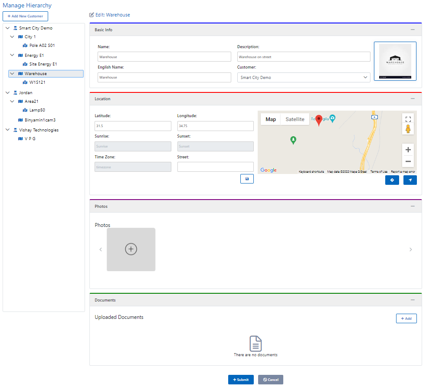Select Lamp50 in the hierarchy tree
426x387 pixels.
pyautogui.click(x=37, y=110)
